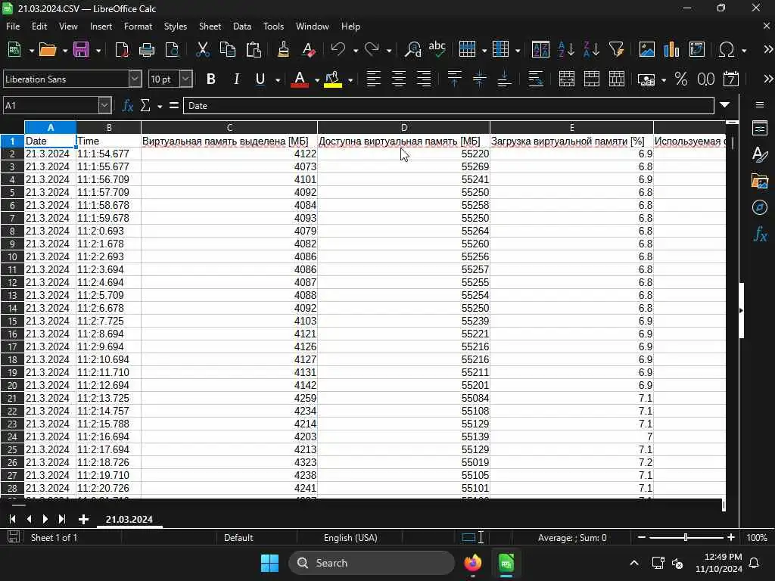Open Name Box dropdown arrow
The width and height of the screenshot is (775, 581).
[104, 105]
